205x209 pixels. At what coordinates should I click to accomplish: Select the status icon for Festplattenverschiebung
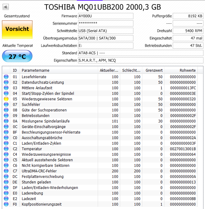click(6, 176)
